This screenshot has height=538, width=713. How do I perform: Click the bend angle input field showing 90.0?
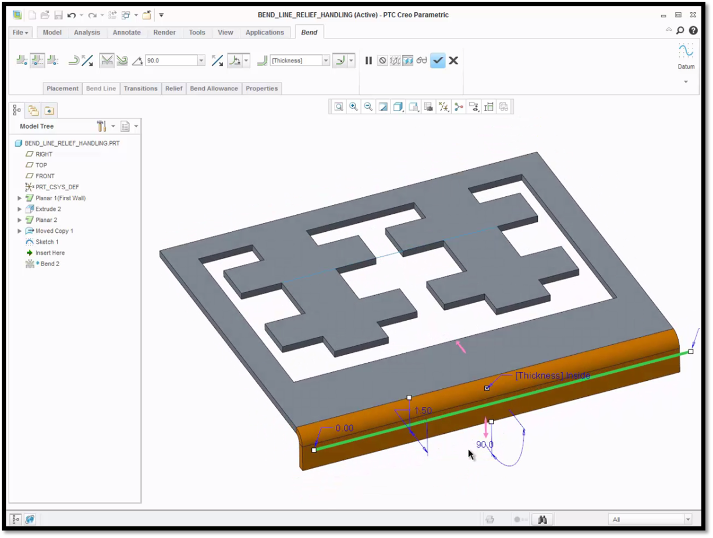(x=171, y=60)
